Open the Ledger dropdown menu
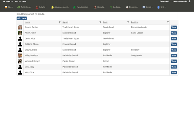Viewport: 194px width, 119px height. 115,7
